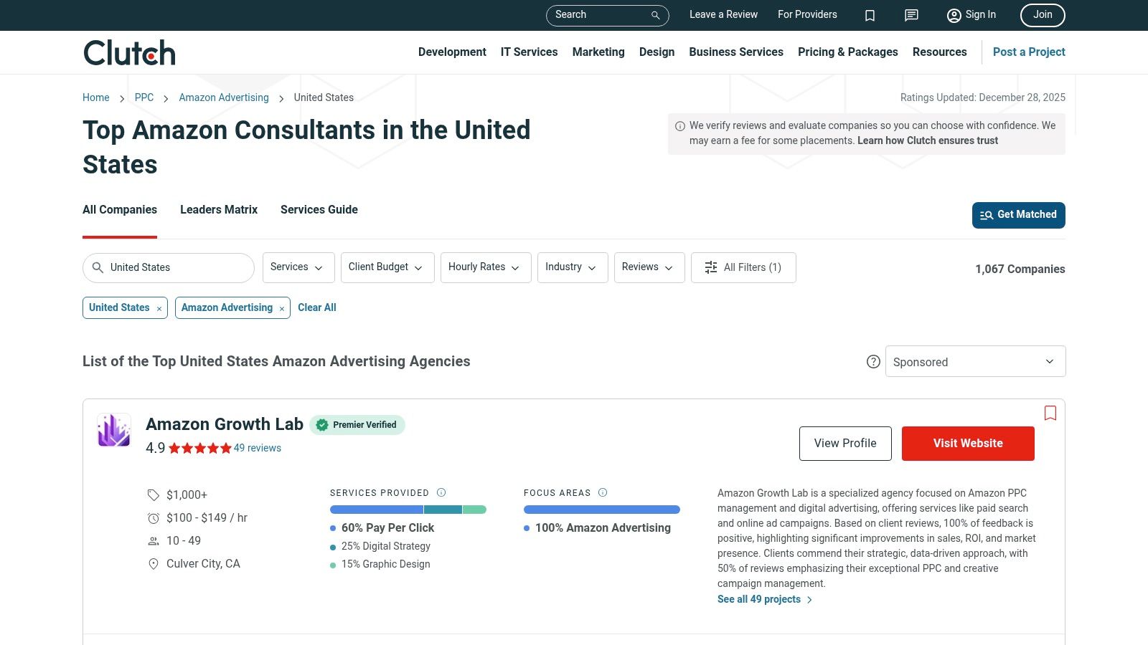Open the Development menu
The image size is (1148, 645).
point(452,52)
